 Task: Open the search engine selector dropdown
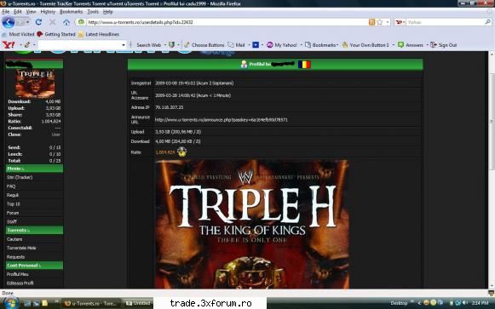[x=400, y=22]
